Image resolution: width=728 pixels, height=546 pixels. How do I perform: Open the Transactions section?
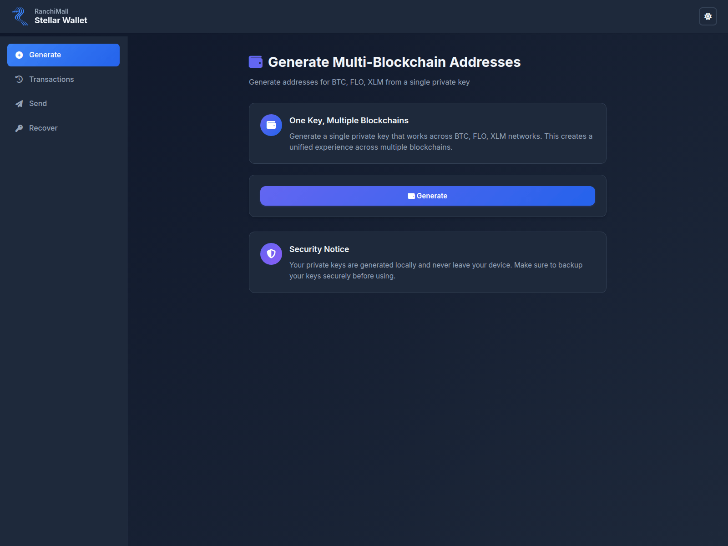[x=51, y=79]
